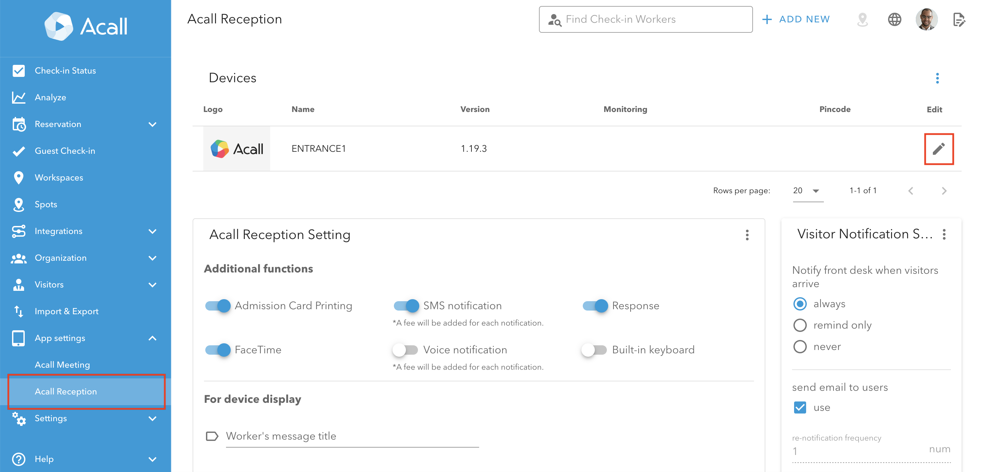
Task: Click the Reservation calendar icon
Action: (x=18, y=124)
